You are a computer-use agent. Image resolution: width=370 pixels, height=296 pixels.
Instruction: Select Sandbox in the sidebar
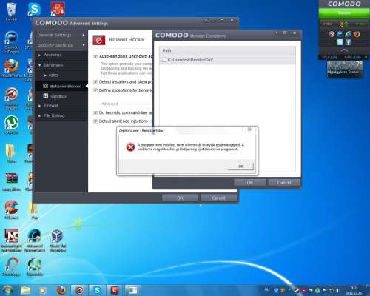click(61, 96)
